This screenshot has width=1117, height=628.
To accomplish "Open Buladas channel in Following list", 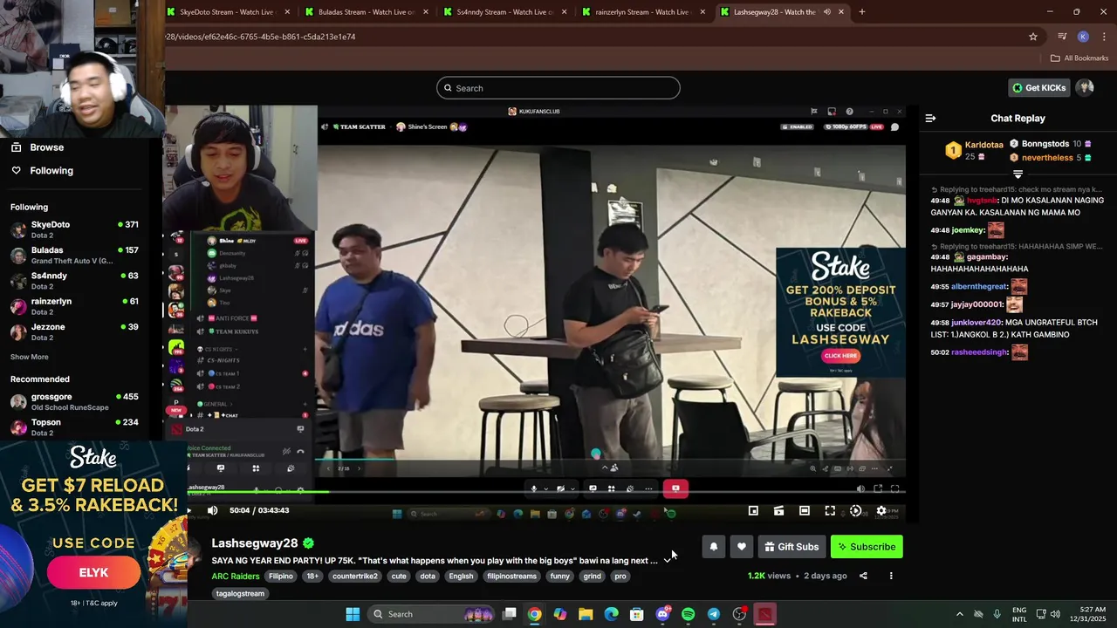I will tap(74, 255).
